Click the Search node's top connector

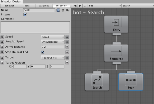97,72
